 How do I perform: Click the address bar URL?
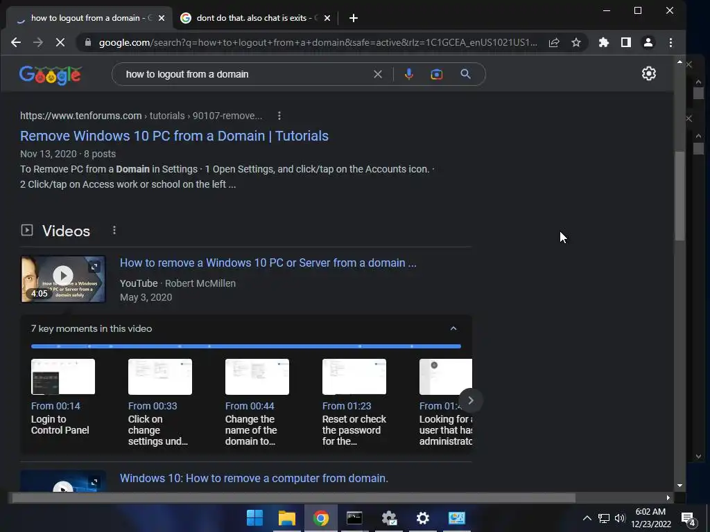(318, 42)
